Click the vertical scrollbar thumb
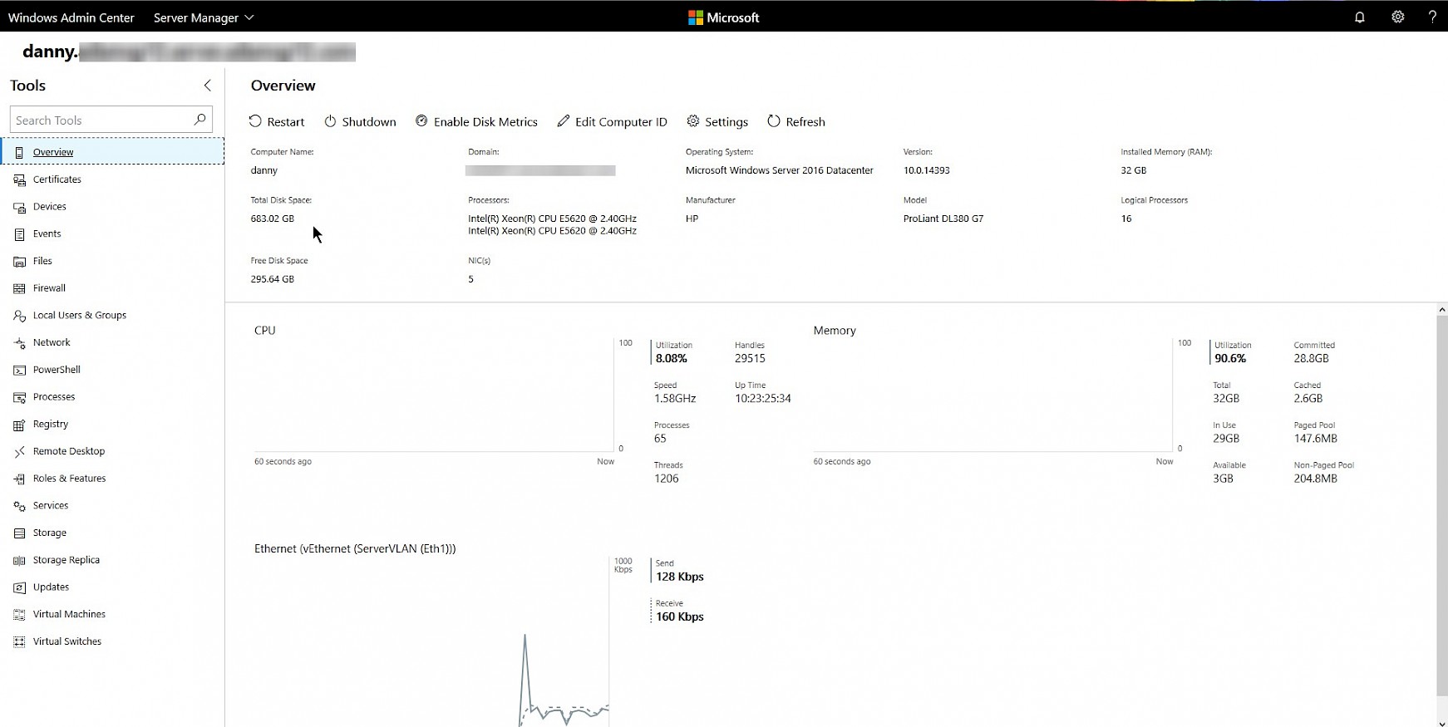The height and width of the screenshot is (727, 1448). (x=1442, y=505)
